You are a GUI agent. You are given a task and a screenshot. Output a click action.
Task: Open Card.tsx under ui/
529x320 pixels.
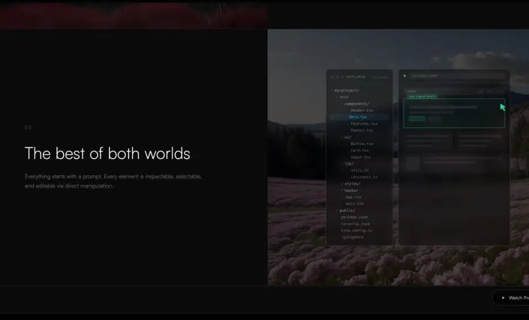359,150
